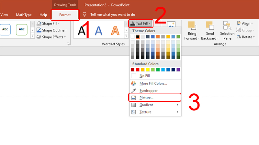This screenshot has height=145, width=259.
Task: Click the Texture fill icon
Action: [x=133, y=112]
